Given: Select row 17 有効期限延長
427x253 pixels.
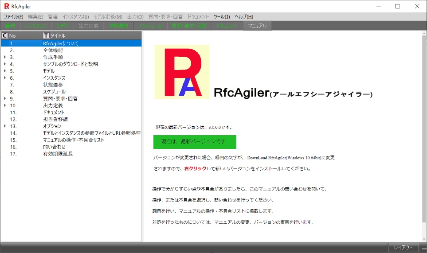Looking at the screenshot, I should coord(71,154).
